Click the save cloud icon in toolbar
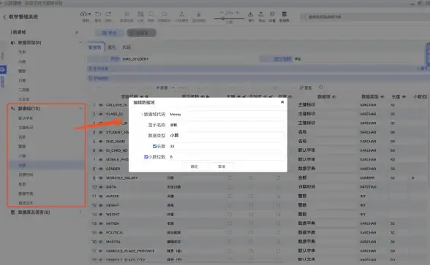430x265 pixels. click(x=84, y=14)
